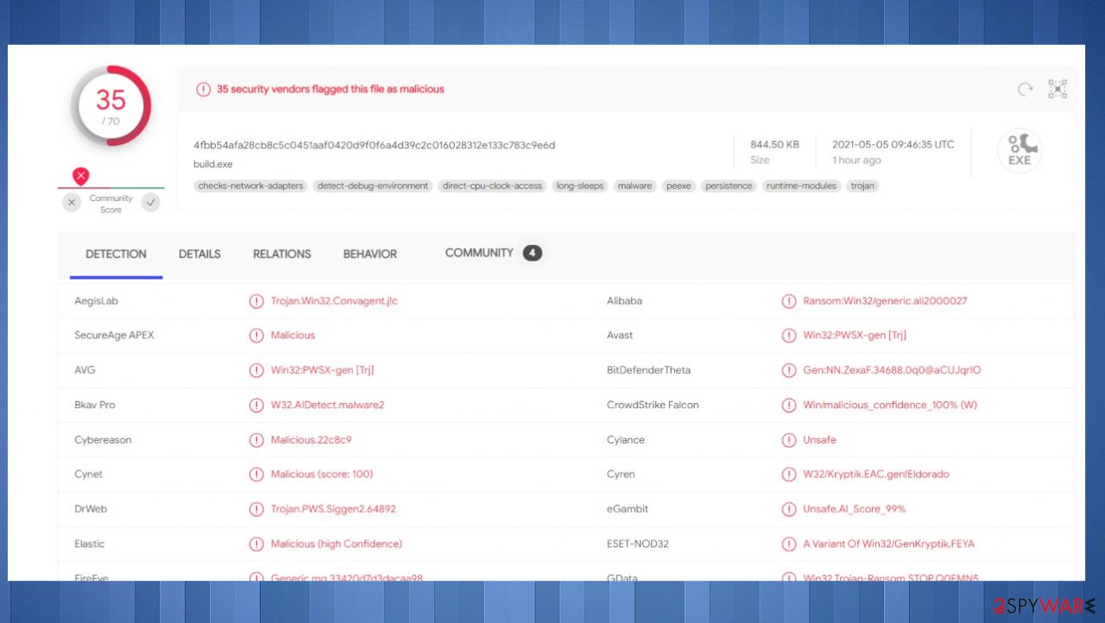Click the warning icon in the AVG row
The image size is (1105, 623).
click(x=256, y=370)
